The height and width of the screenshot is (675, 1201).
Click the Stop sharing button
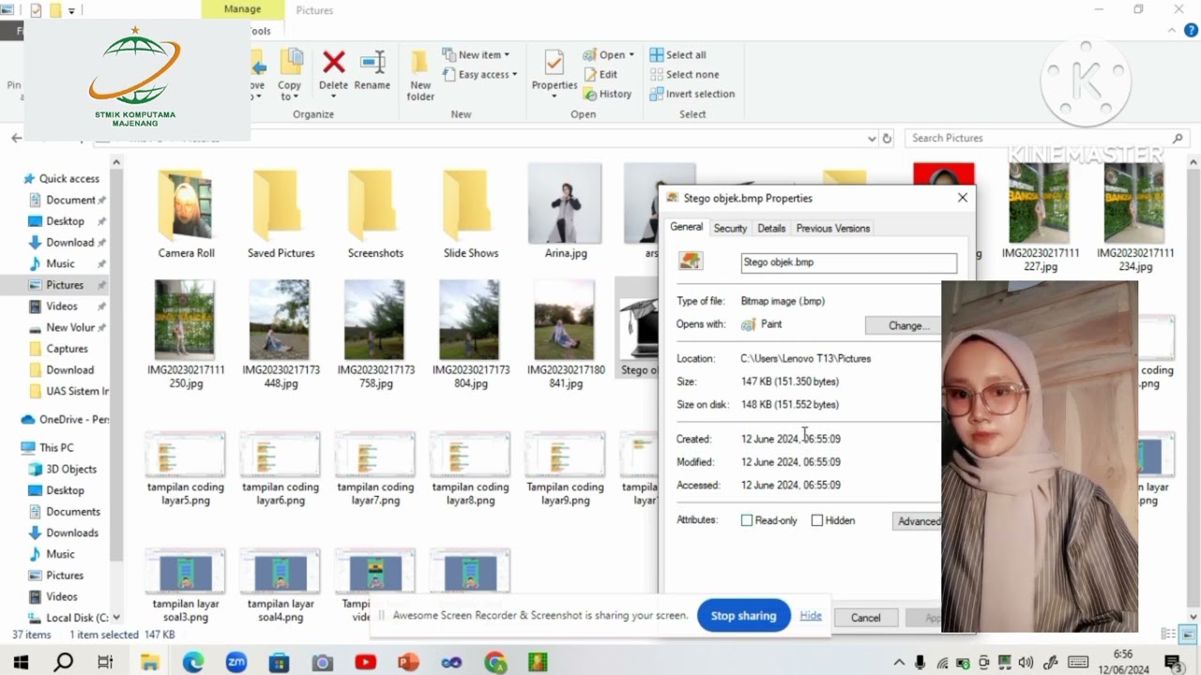pyautogui.click(x=743, y=616)
